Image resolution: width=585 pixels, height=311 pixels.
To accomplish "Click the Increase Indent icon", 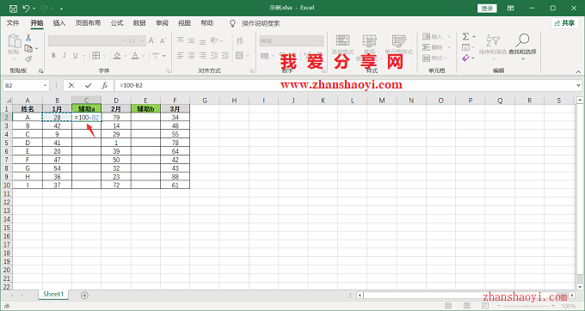I will tap(225, 56).
